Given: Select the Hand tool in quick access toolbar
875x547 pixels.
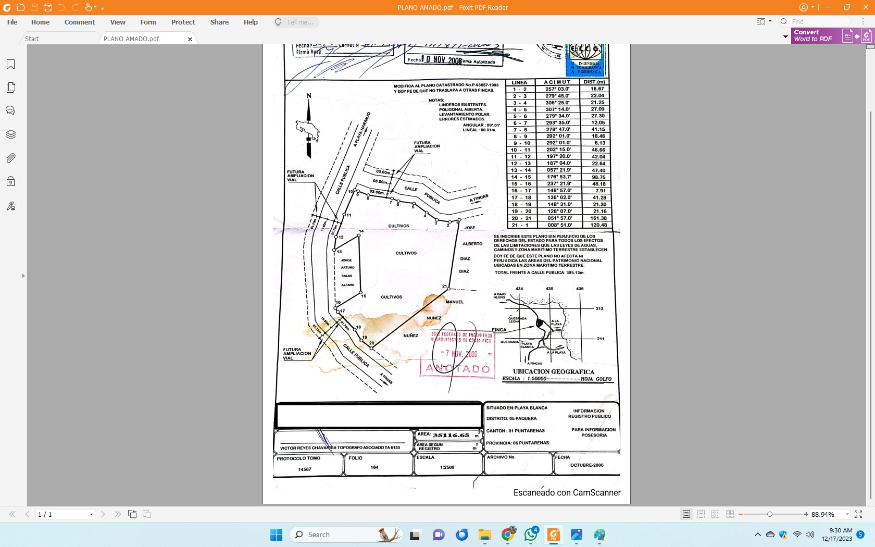Looking at the screenshot, I should 87,7.
